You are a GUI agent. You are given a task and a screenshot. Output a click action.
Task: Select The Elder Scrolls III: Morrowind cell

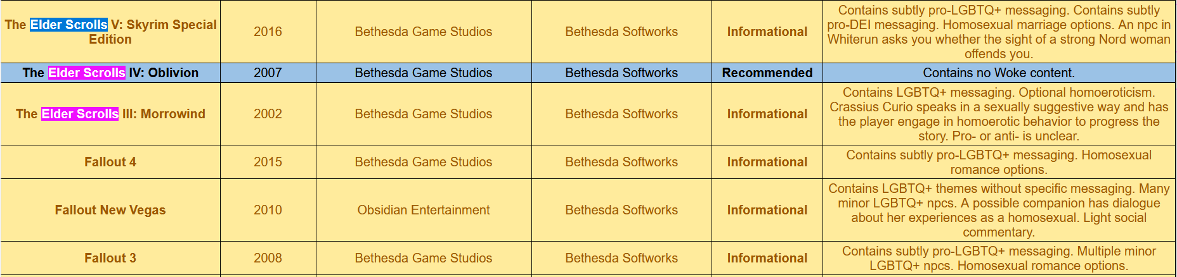click(x=110, y=114)
